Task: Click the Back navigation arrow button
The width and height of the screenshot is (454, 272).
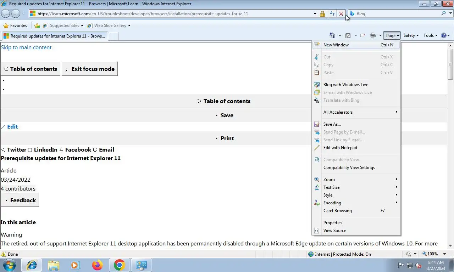Action: [6, 14]
